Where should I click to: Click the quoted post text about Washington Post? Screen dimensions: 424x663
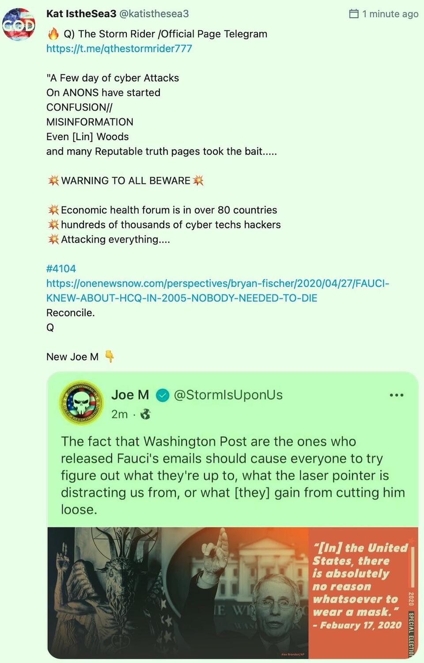click(x=232, y=475)
